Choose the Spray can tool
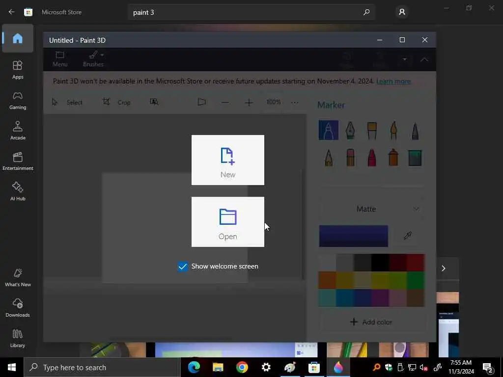Image resolution: width=503 pixels, height=377 pixels. (393, 158)
